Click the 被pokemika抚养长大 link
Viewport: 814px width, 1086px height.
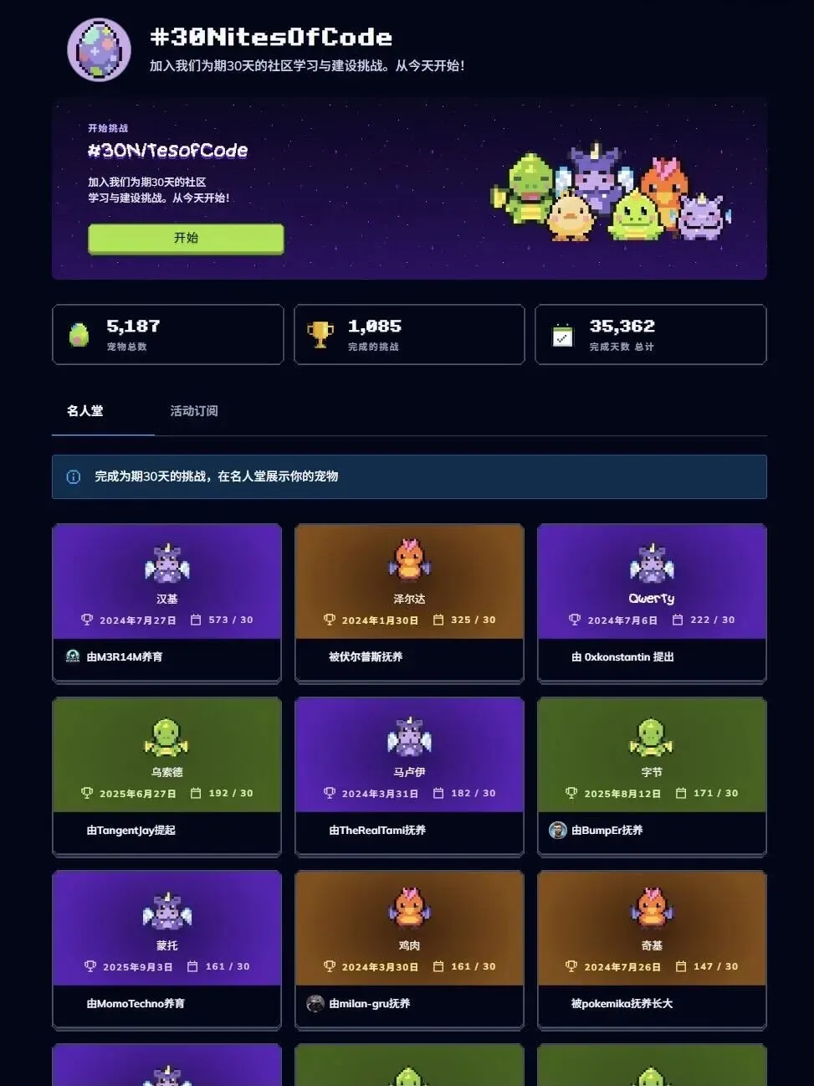coord(622,1003)
